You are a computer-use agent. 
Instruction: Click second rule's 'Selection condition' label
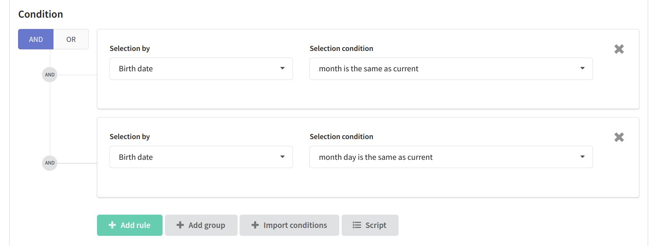tap(341, 136)
